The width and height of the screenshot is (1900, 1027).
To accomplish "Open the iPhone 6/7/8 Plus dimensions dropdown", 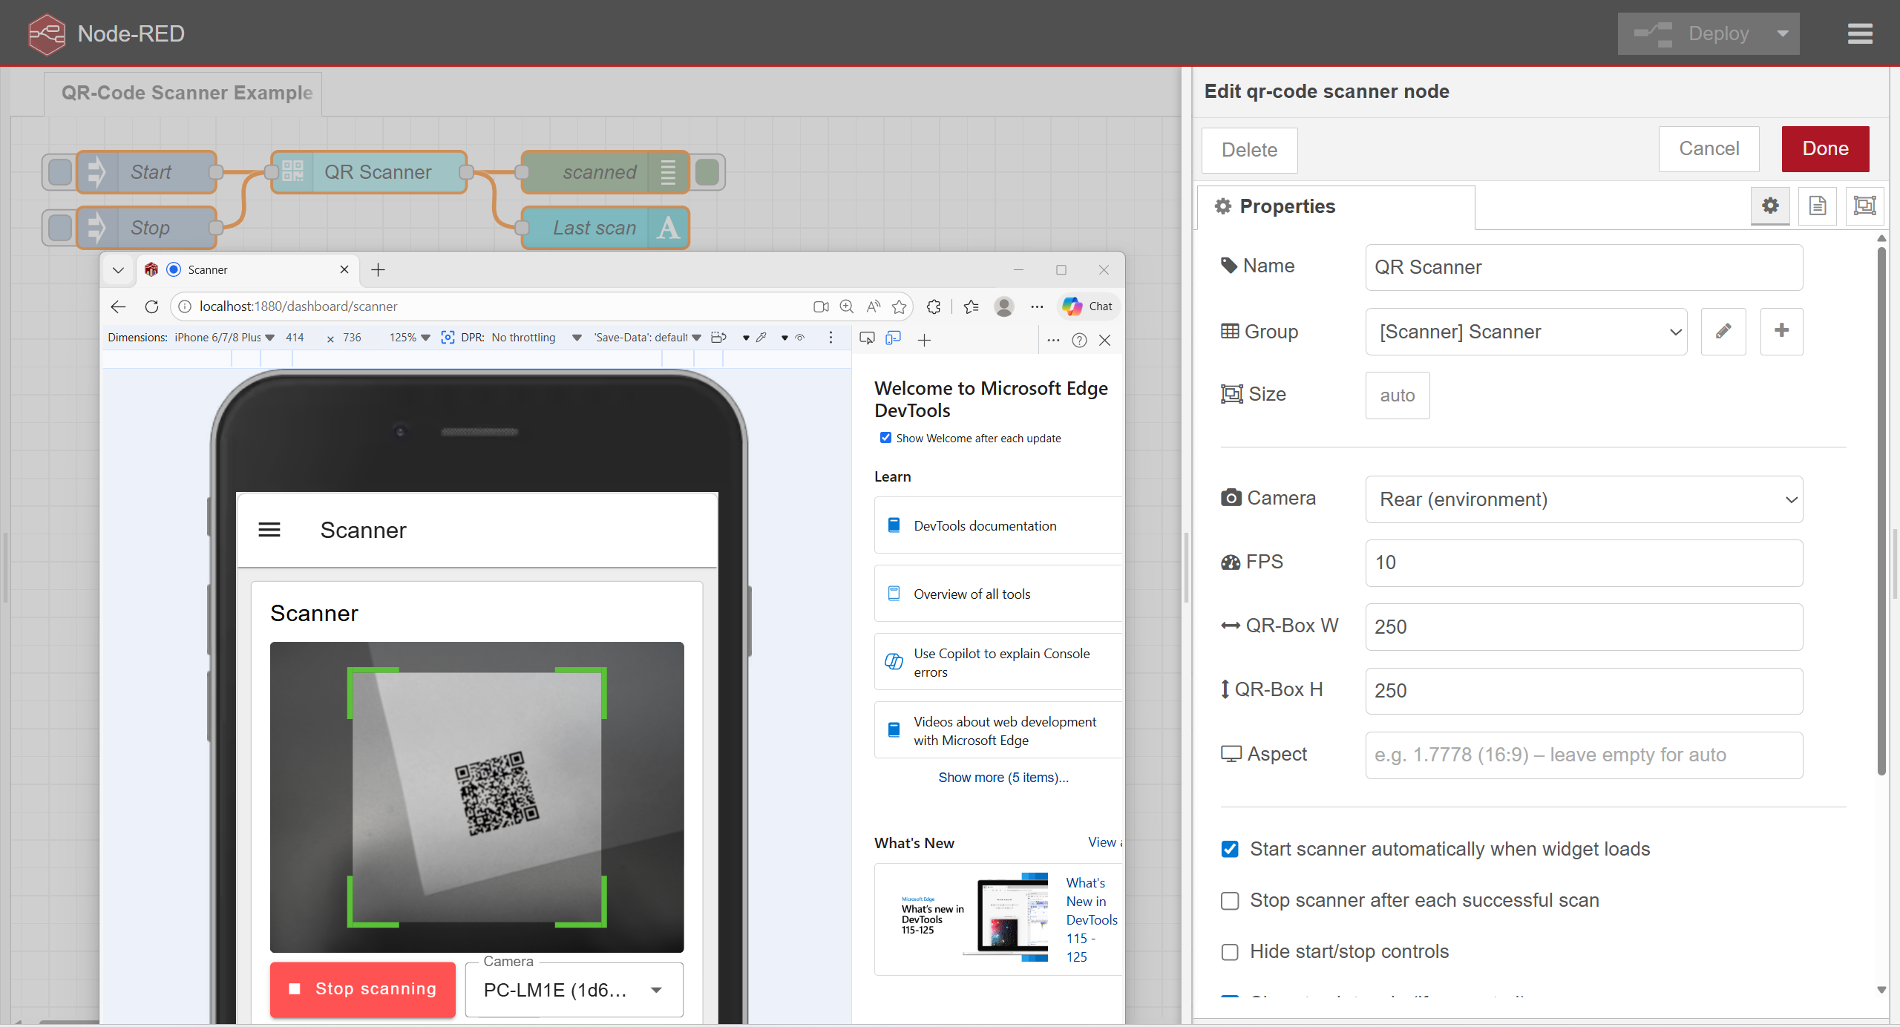I will click(x=225, y=338).
